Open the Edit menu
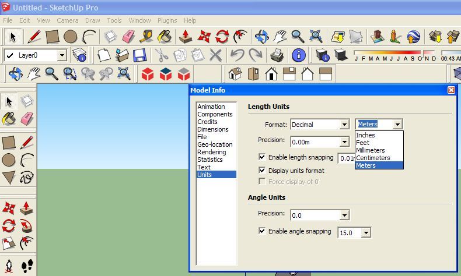Viewport: 461px width, 276px height. (x=25, y=20)
